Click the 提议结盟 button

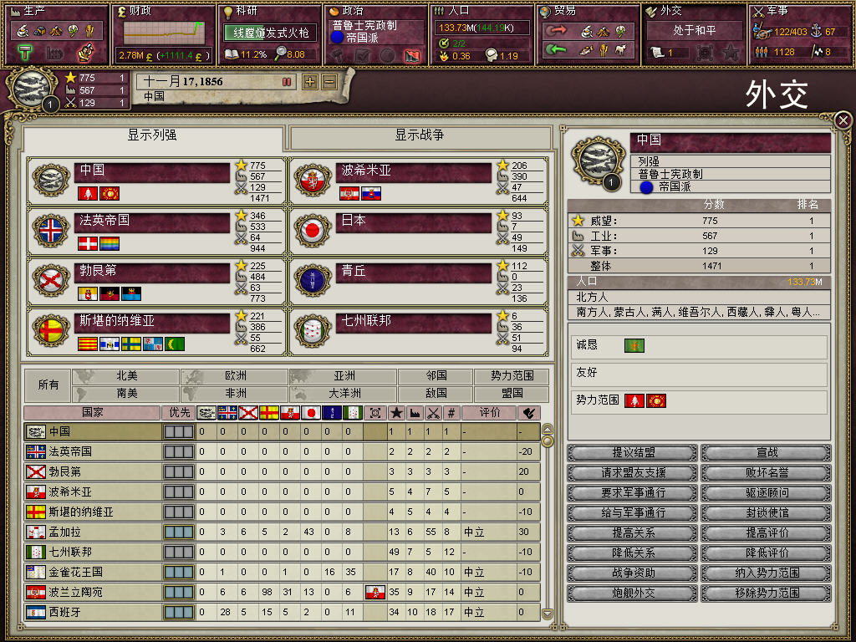(633, 452)
